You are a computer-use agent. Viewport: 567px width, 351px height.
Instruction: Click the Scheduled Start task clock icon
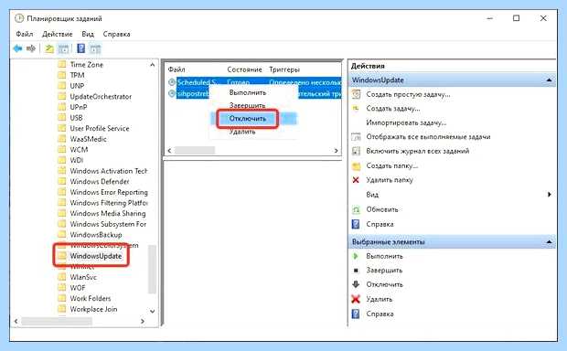click(x=172, y=82)
